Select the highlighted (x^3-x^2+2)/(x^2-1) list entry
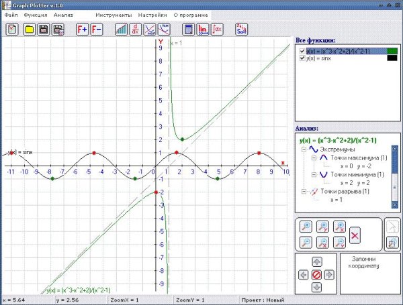403x305 pixels. click(347, 51)
